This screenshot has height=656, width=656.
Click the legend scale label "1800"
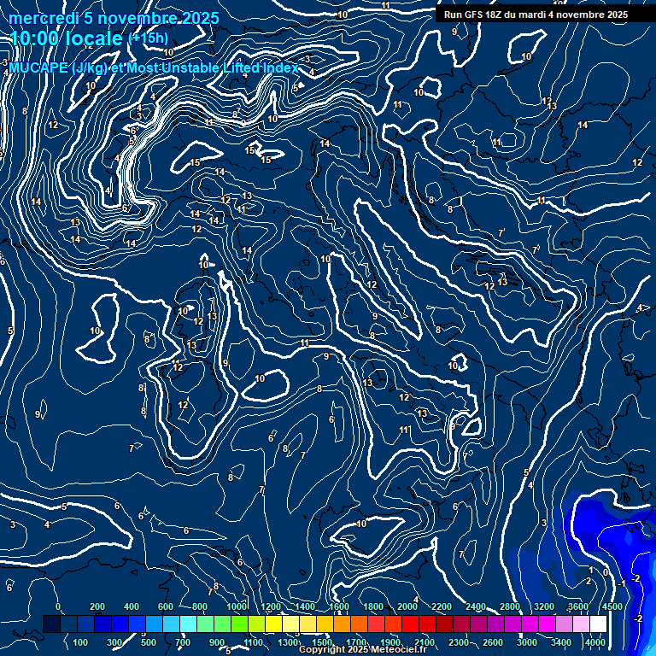(x=373, y=606)
